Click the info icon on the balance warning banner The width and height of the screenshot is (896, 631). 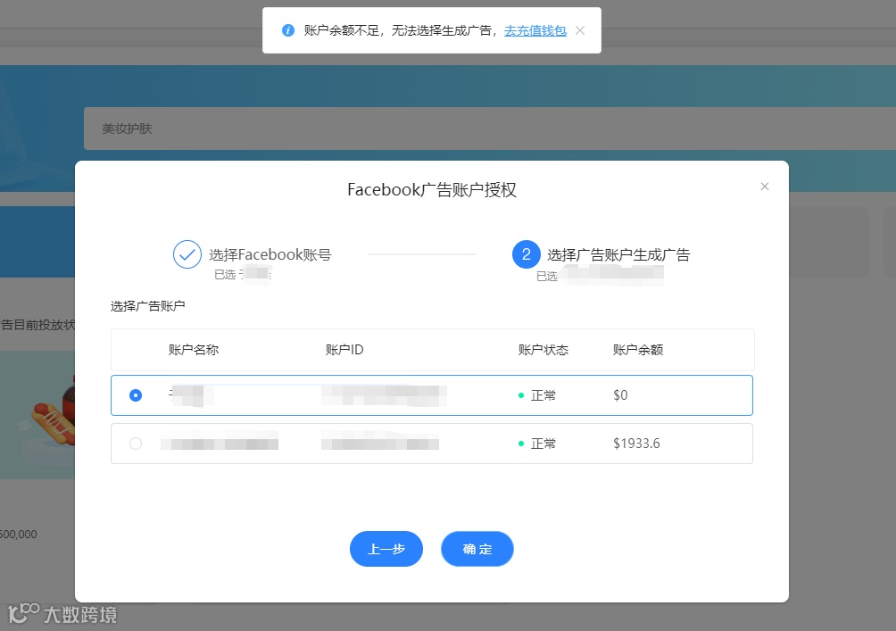[287, 29]
